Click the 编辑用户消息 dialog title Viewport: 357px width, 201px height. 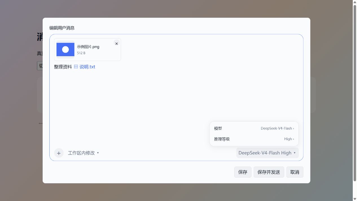(x=62, y=28)
